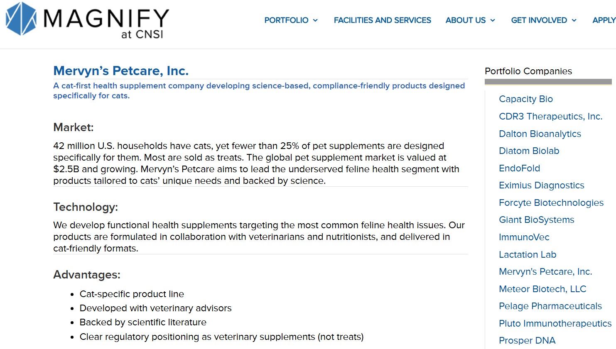Select Forcyte Biotechnologies link
Image resolution: width=616 pixels, height=349 pixels.
point(551,203)
